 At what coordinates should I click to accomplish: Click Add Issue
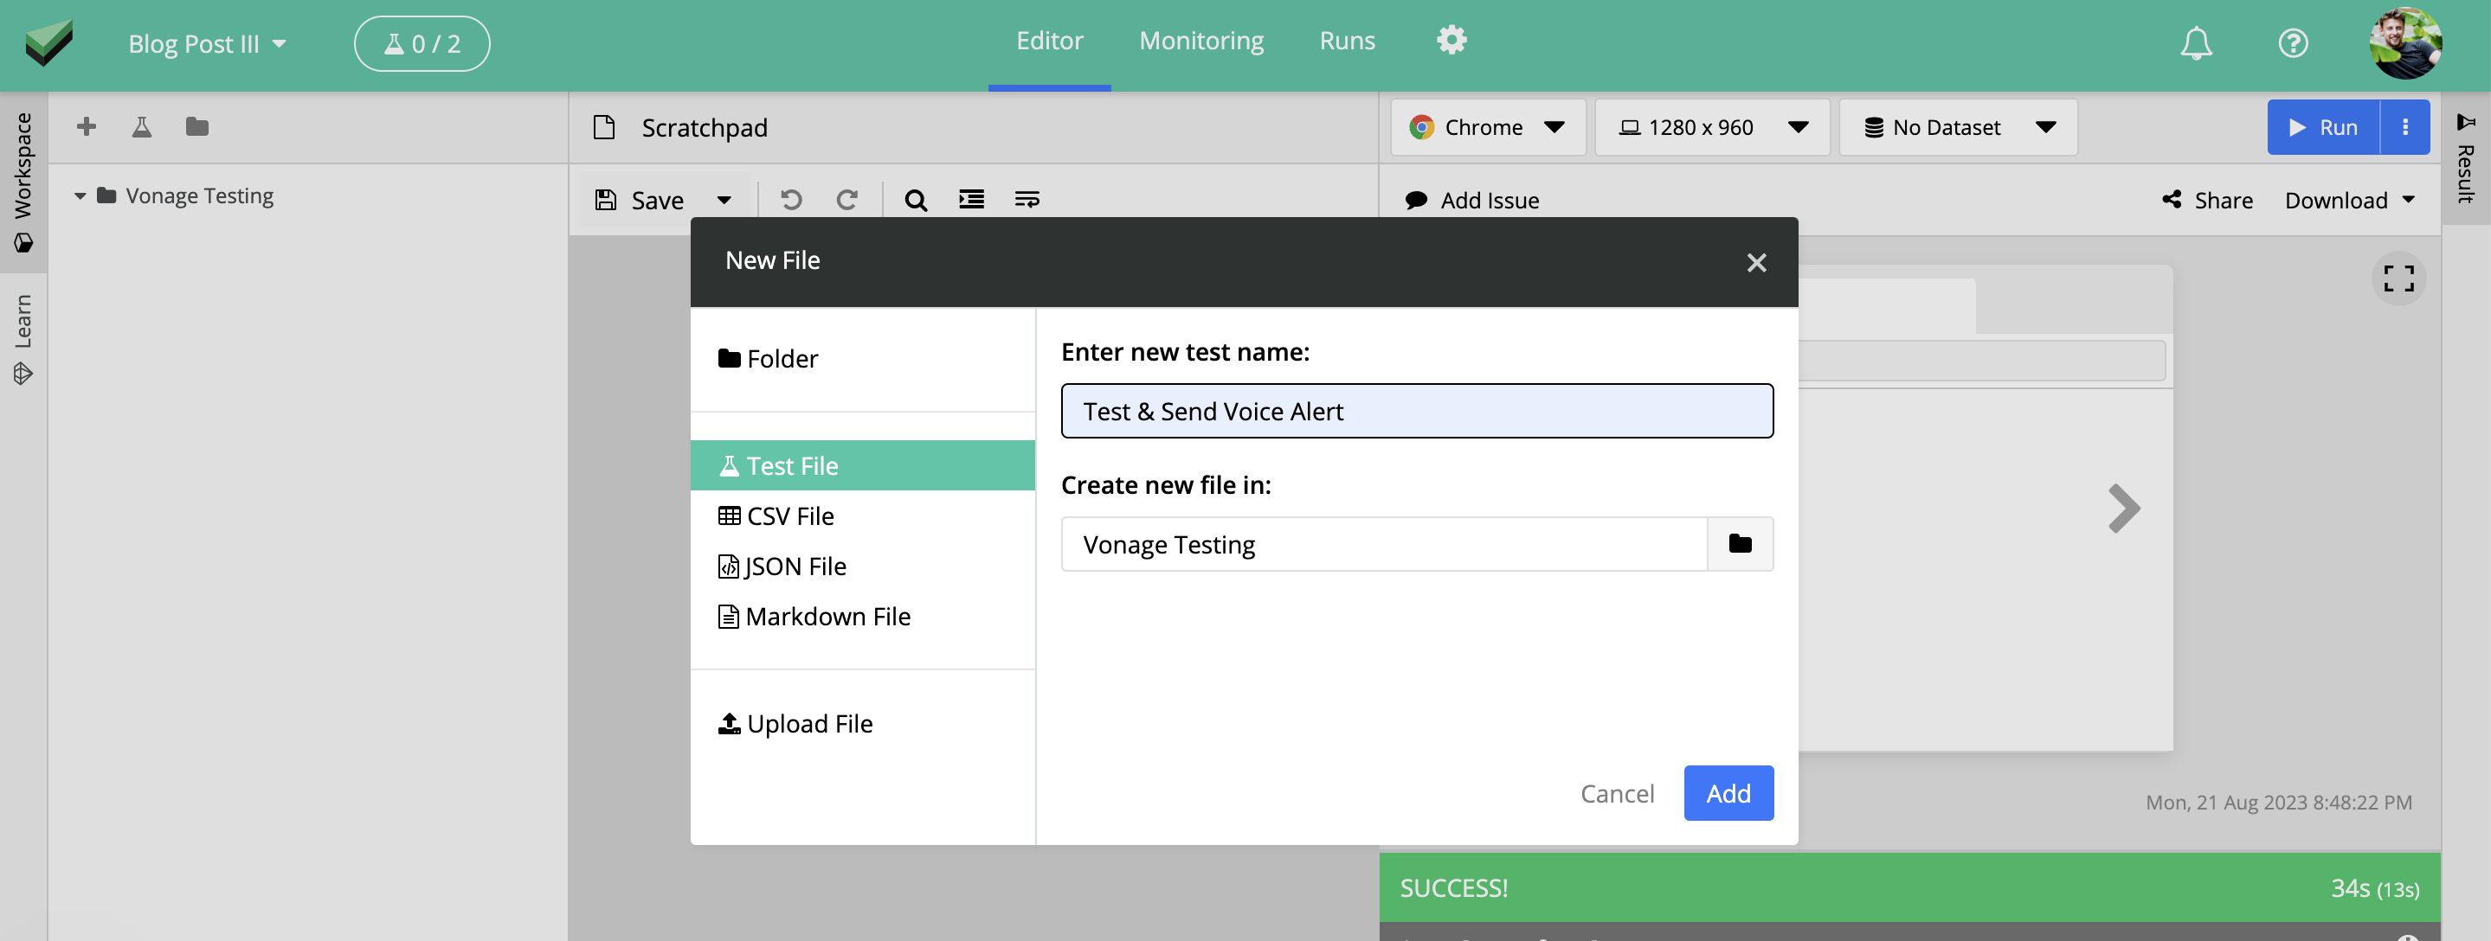1473,200
